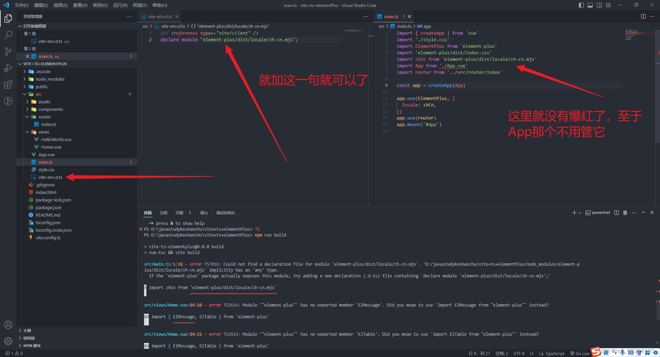Open Customize Layout icon in title bar

point(608,5)
